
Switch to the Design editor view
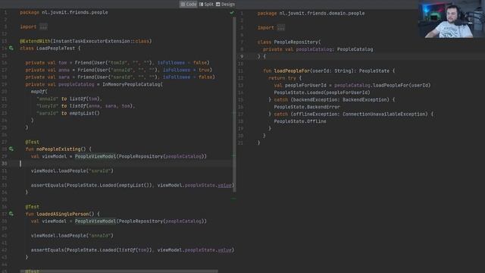(x=226, y=4)
